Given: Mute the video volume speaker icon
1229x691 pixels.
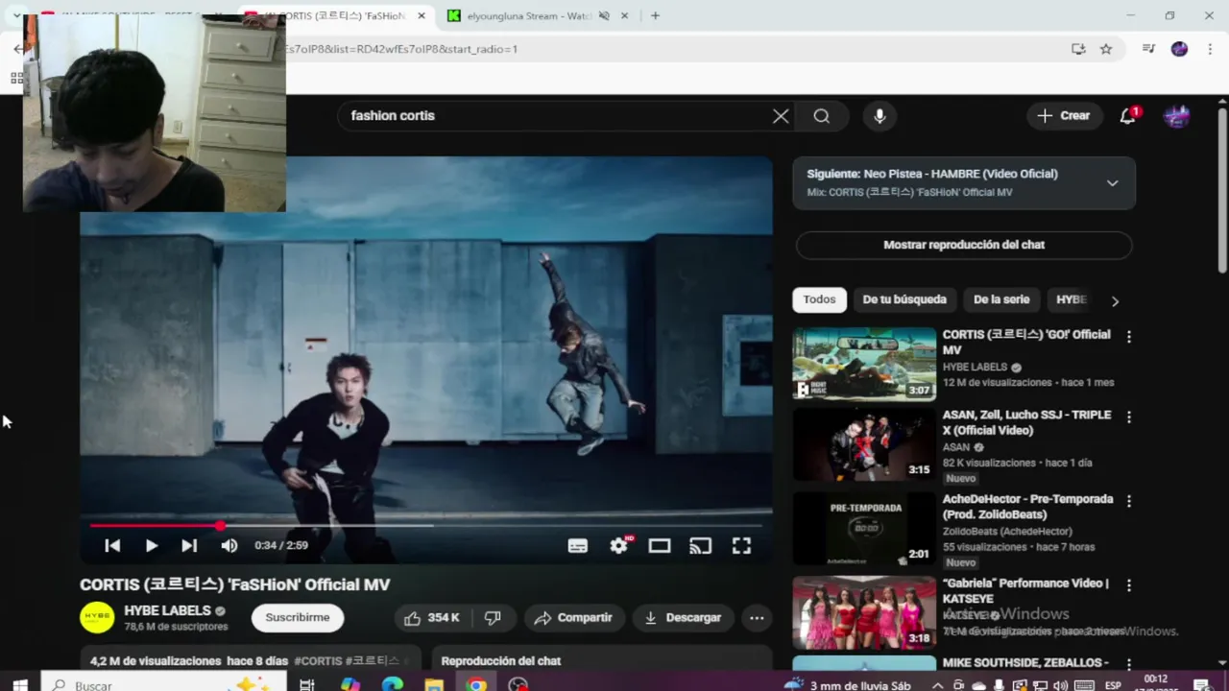Looking at the screenshot, I should coord(229,545).
